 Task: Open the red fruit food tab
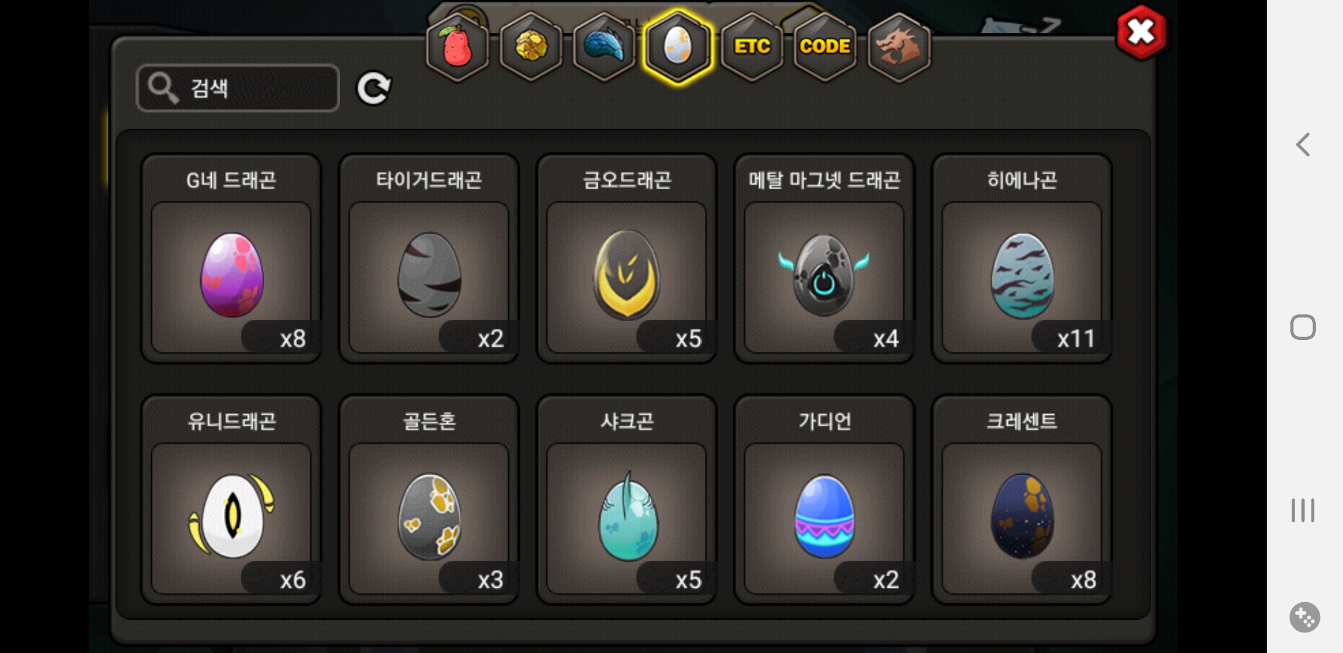[458, 47]
